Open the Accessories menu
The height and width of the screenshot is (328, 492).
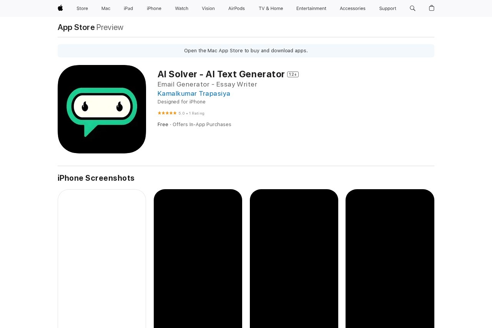352,8
